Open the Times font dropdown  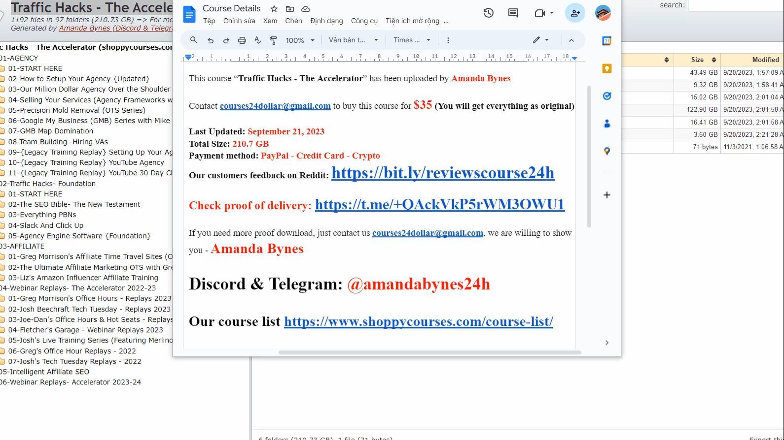click(412, 40)
